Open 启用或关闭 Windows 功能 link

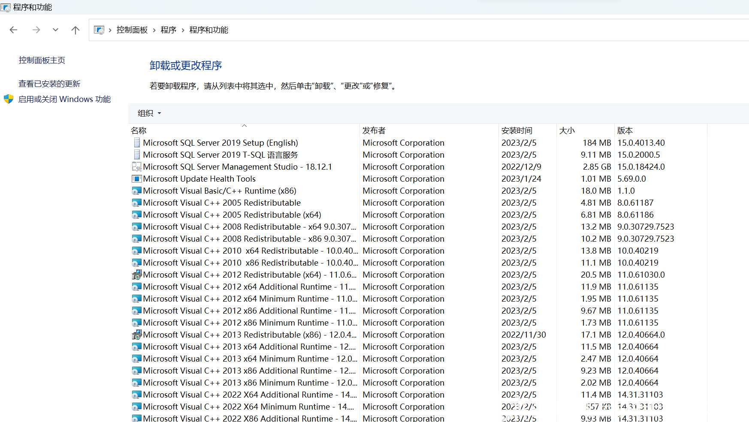click(x=64, y=99)
